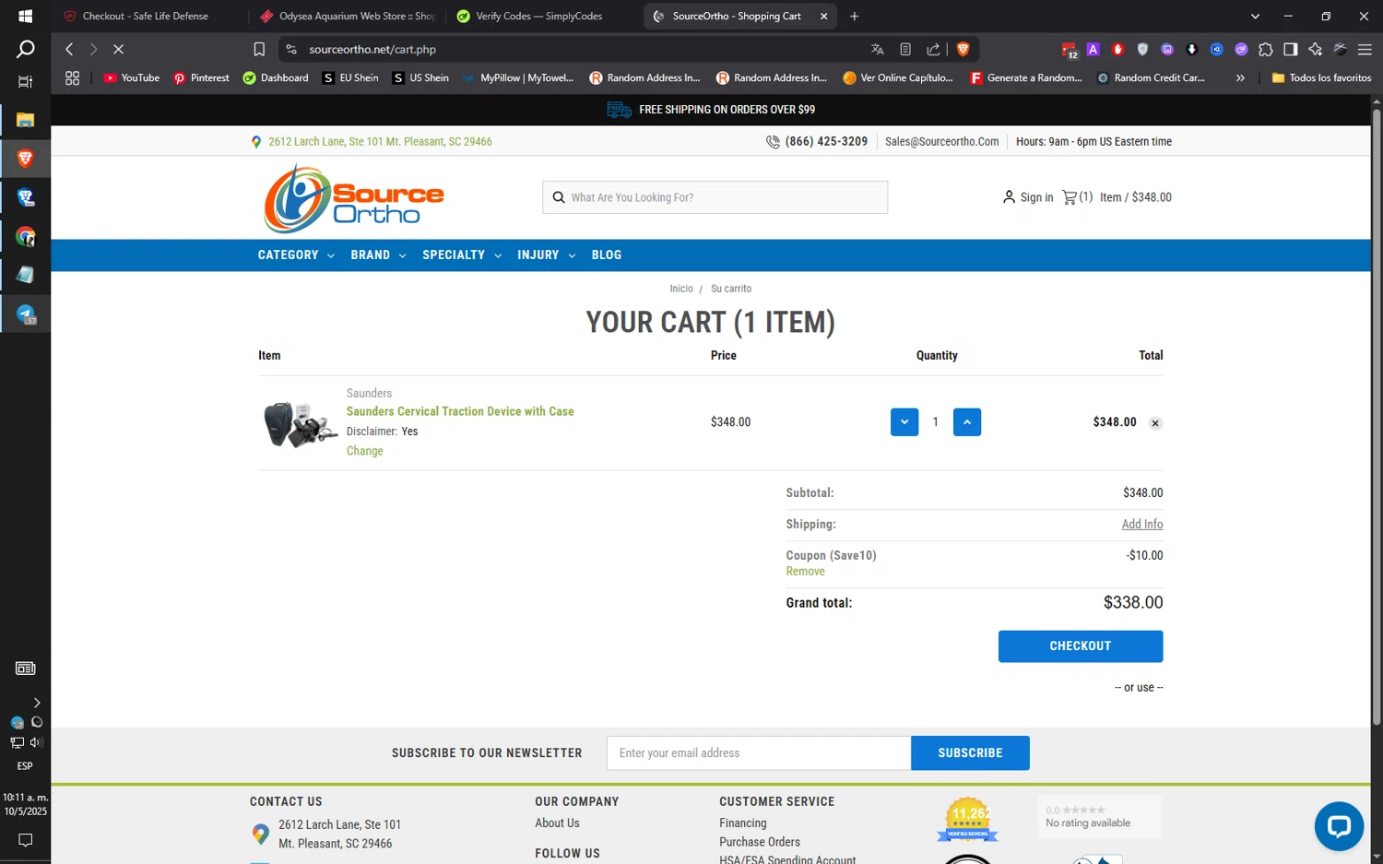Expand hidden tray icons chevron on taskbar
1383x864 pixels.
pyautogui.click(x=36, y=703)
